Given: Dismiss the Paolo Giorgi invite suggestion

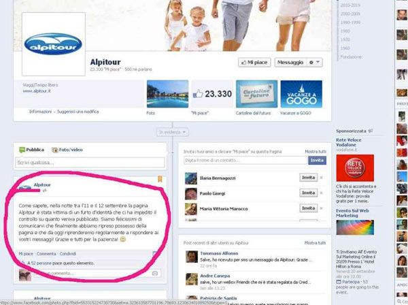Looking at the screenshot, I should point(322,193).
